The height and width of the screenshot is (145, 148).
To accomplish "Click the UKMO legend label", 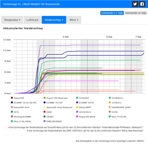I will click(50, 117).
